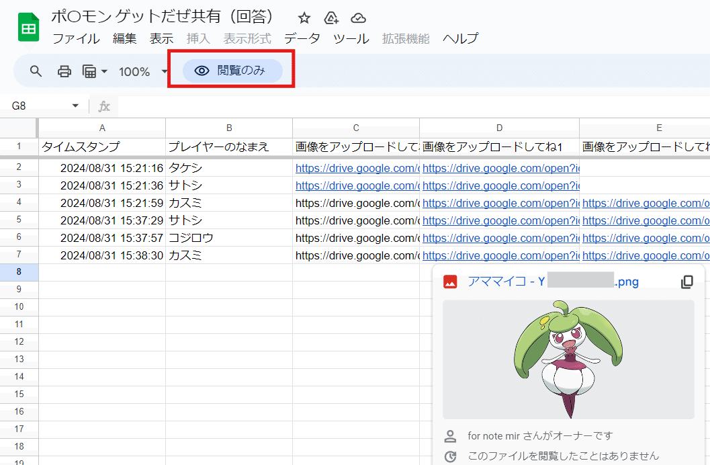Select empty cell A8
Viewport: 710px width, 465px height.
[x=102, y=272]
